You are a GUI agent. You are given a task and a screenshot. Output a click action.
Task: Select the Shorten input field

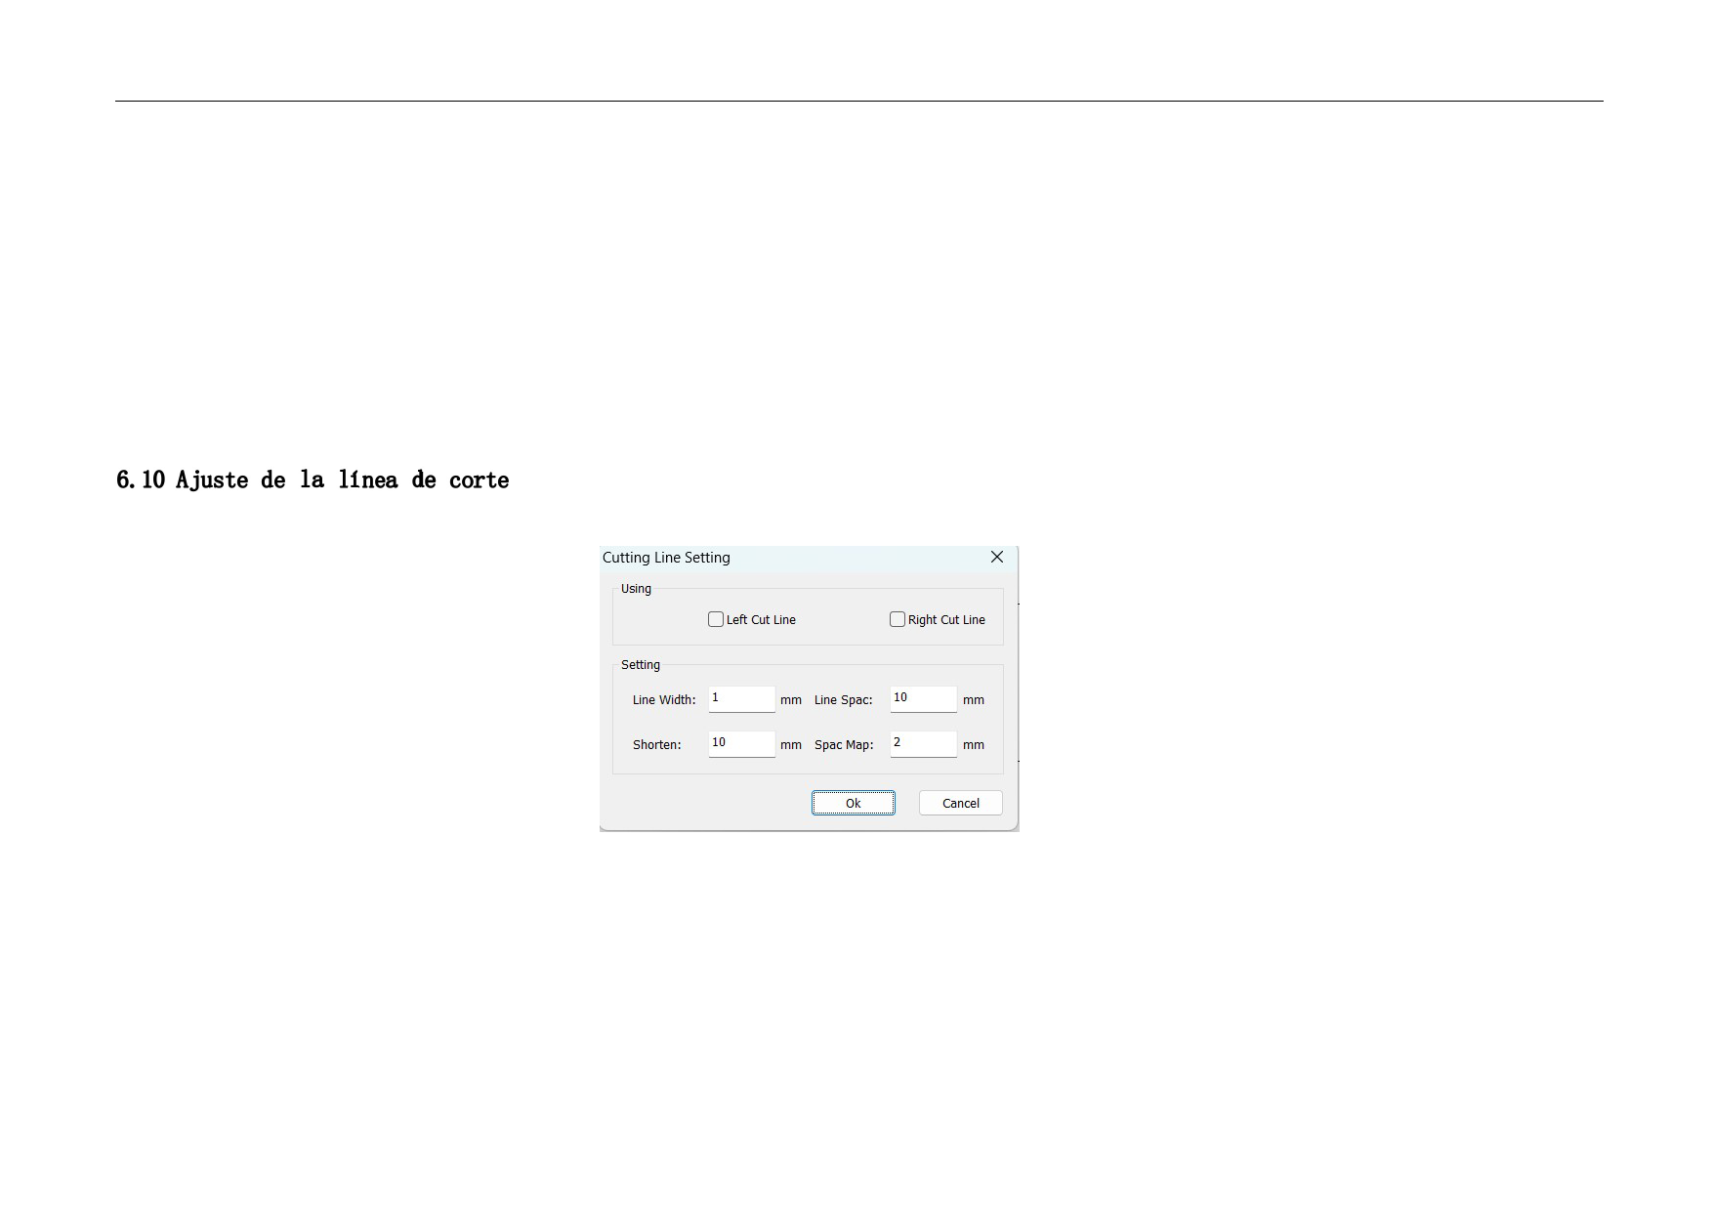(x=741, y=744)
